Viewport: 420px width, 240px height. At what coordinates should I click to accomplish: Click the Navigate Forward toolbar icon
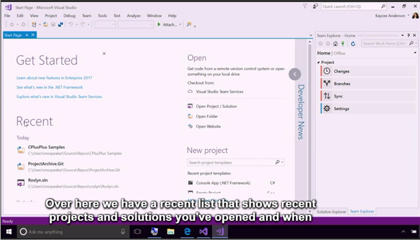[23, 25]
